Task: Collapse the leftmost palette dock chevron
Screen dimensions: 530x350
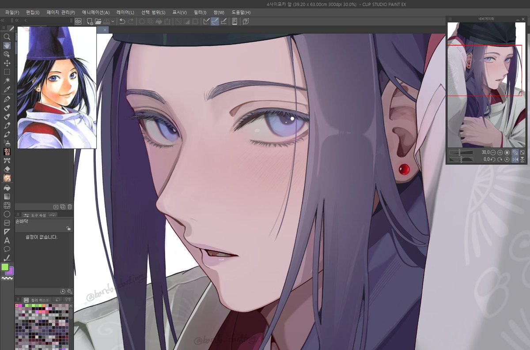Action: coord(4,20)
